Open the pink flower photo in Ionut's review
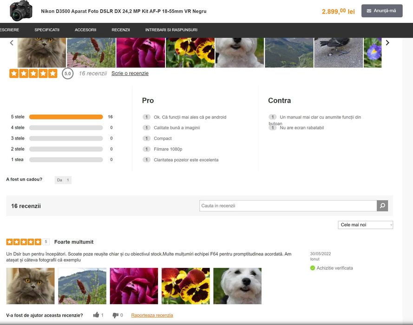Screen dimensions: 413x325 tap(134, 286)
